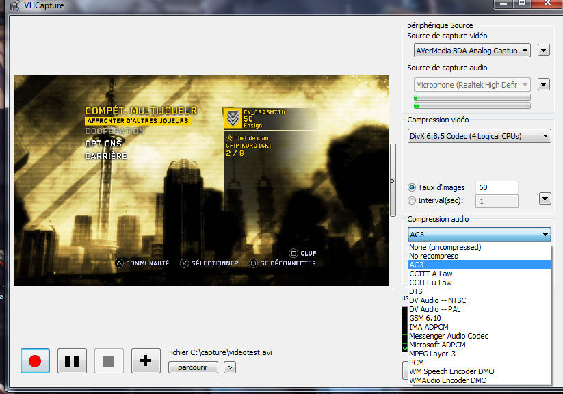The width and height of the screenshot is (563, 394).
Task: Click the interval seconds input field
Action: tap(497, 201)
